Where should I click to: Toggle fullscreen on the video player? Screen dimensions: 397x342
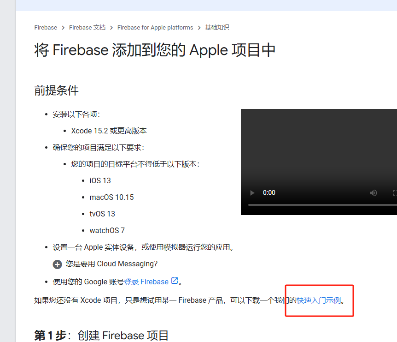[x=395, y=193]
